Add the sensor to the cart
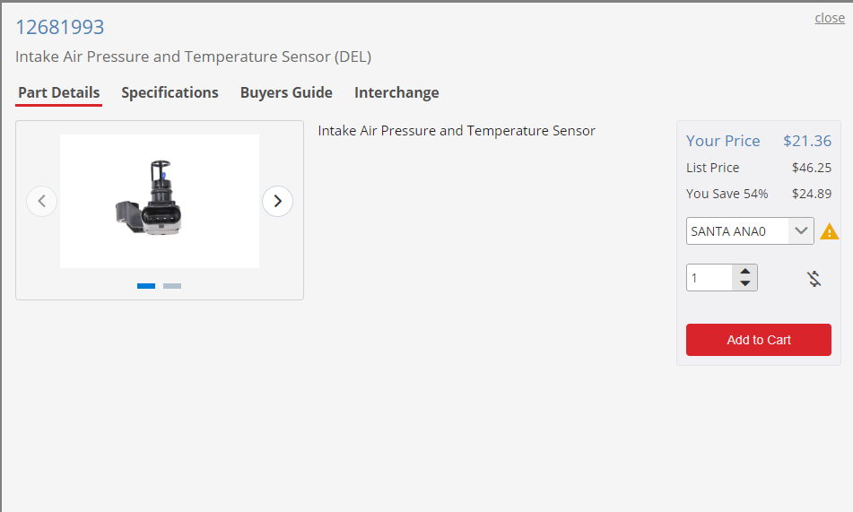The width and height of the screenshot is (853, 512). tap(758, 340)
